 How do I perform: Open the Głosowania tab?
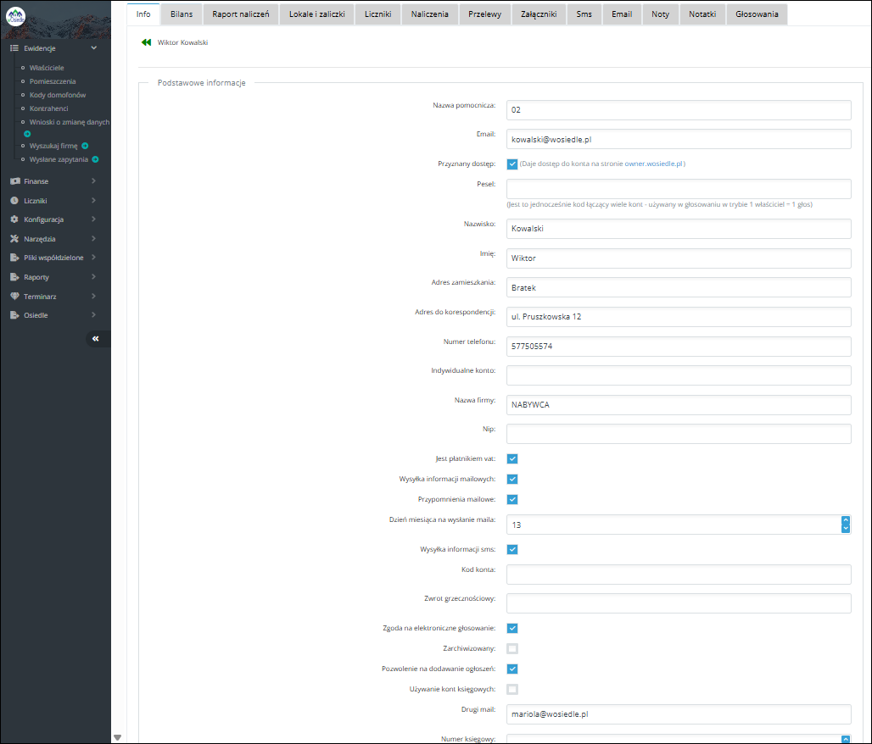[757, 14]
